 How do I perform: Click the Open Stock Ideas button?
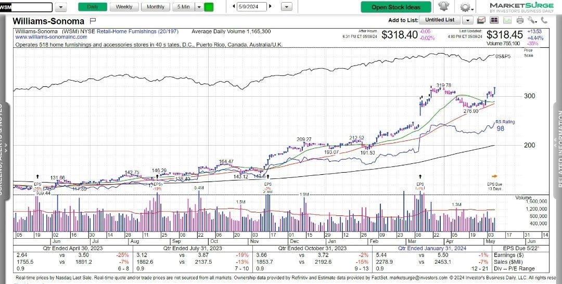(395, 7)
